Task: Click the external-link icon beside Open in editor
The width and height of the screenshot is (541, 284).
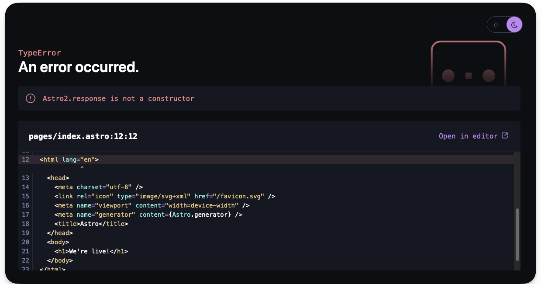Action: pyautogui.click(x=505, y=135)
